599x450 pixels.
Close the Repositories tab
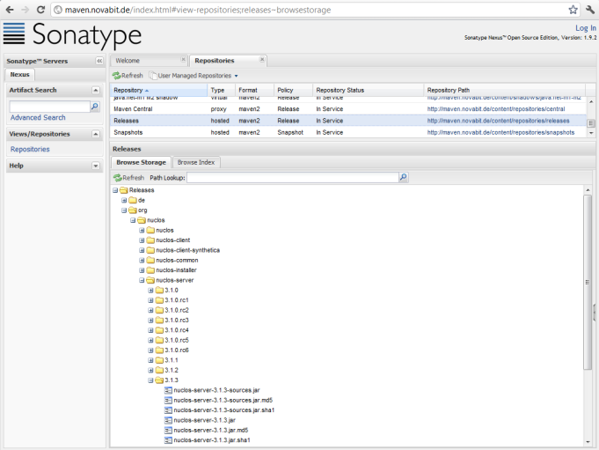(x=262, y=59)
